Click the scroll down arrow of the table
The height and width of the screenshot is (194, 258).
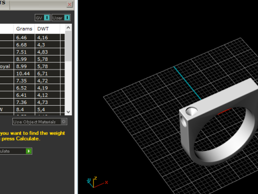(68, 112)
